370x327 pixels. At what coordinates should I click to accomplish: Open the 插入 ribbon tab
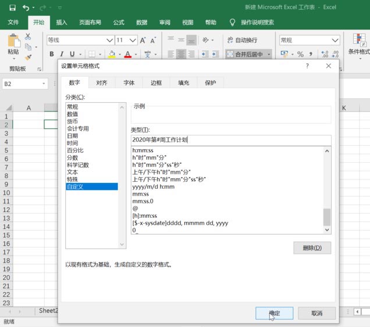coord(62,23)
